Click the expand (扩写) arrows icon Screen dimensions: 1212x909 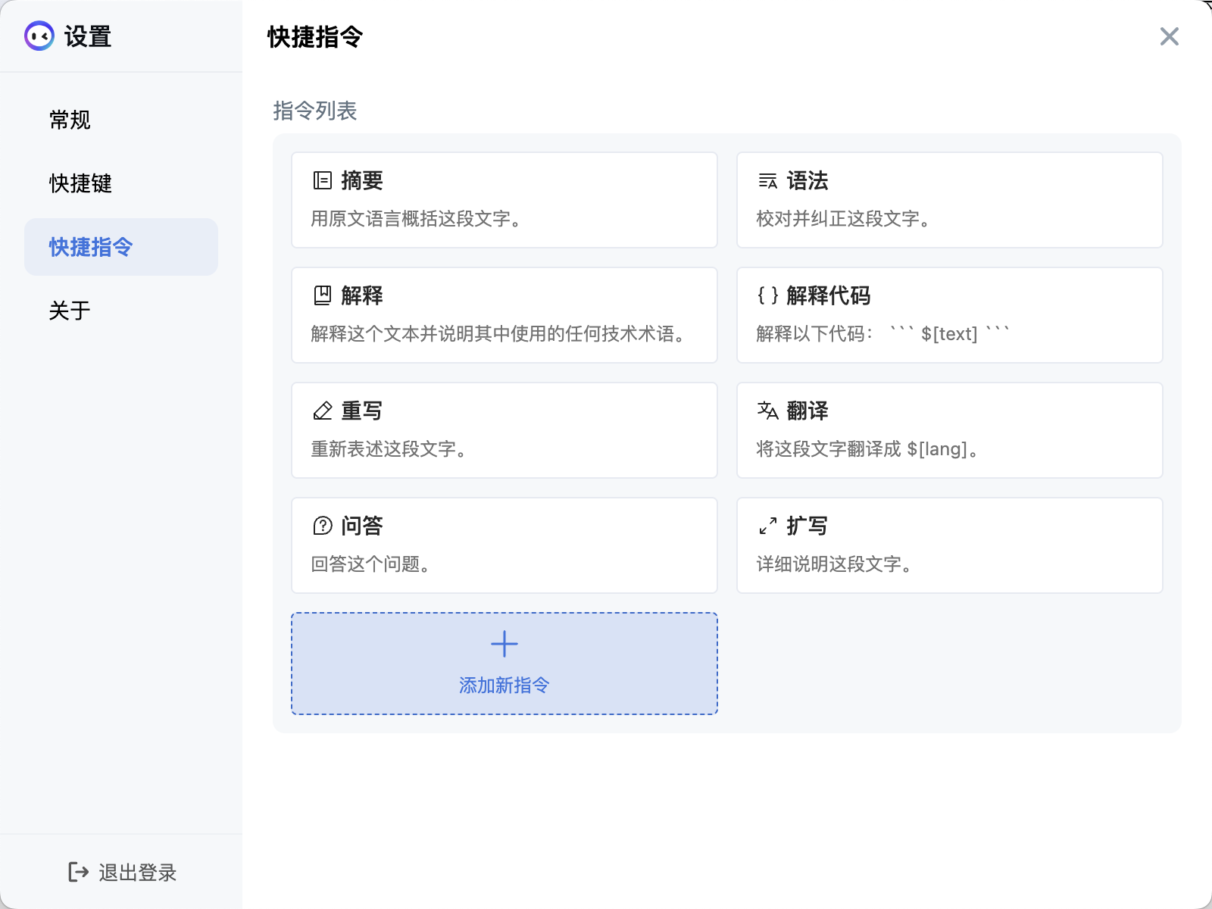coord(767,526)
